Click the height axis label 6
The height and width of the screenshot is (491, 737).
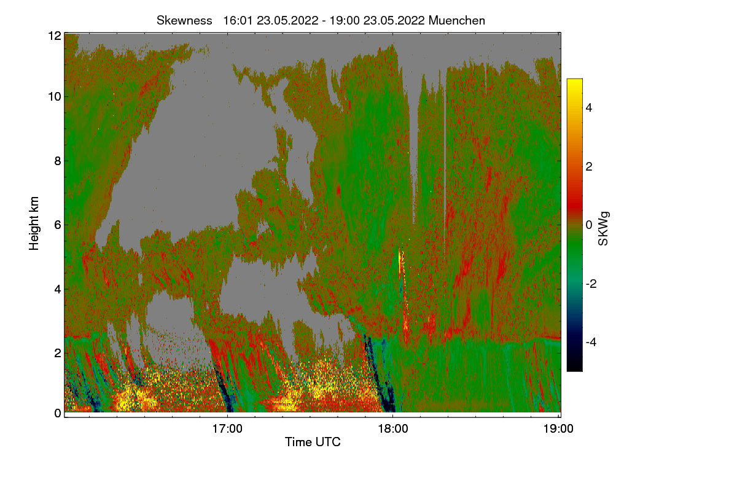[x=58, y=225]
